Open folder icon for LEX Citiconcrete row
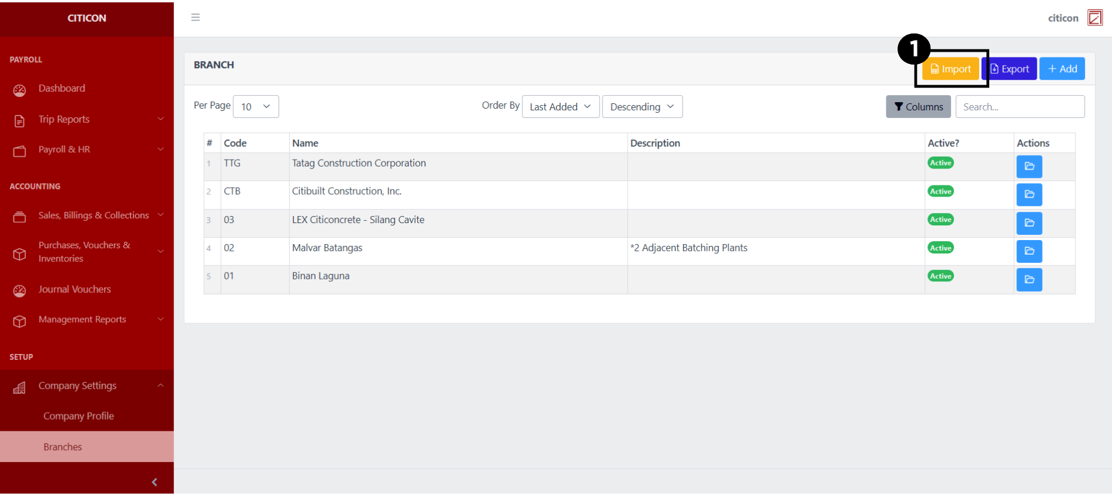Image resolution: width=1112 pixels, height=496 pixels. tap(1029, 223)
